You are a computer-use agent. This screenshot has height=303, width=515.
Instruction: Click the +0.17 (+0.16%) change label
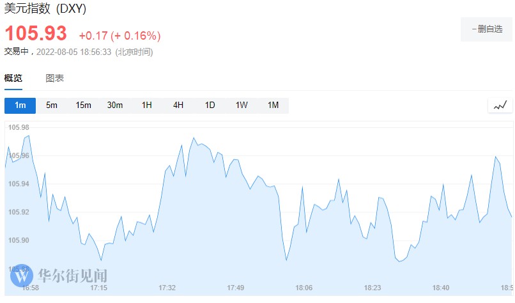point(119,35)
